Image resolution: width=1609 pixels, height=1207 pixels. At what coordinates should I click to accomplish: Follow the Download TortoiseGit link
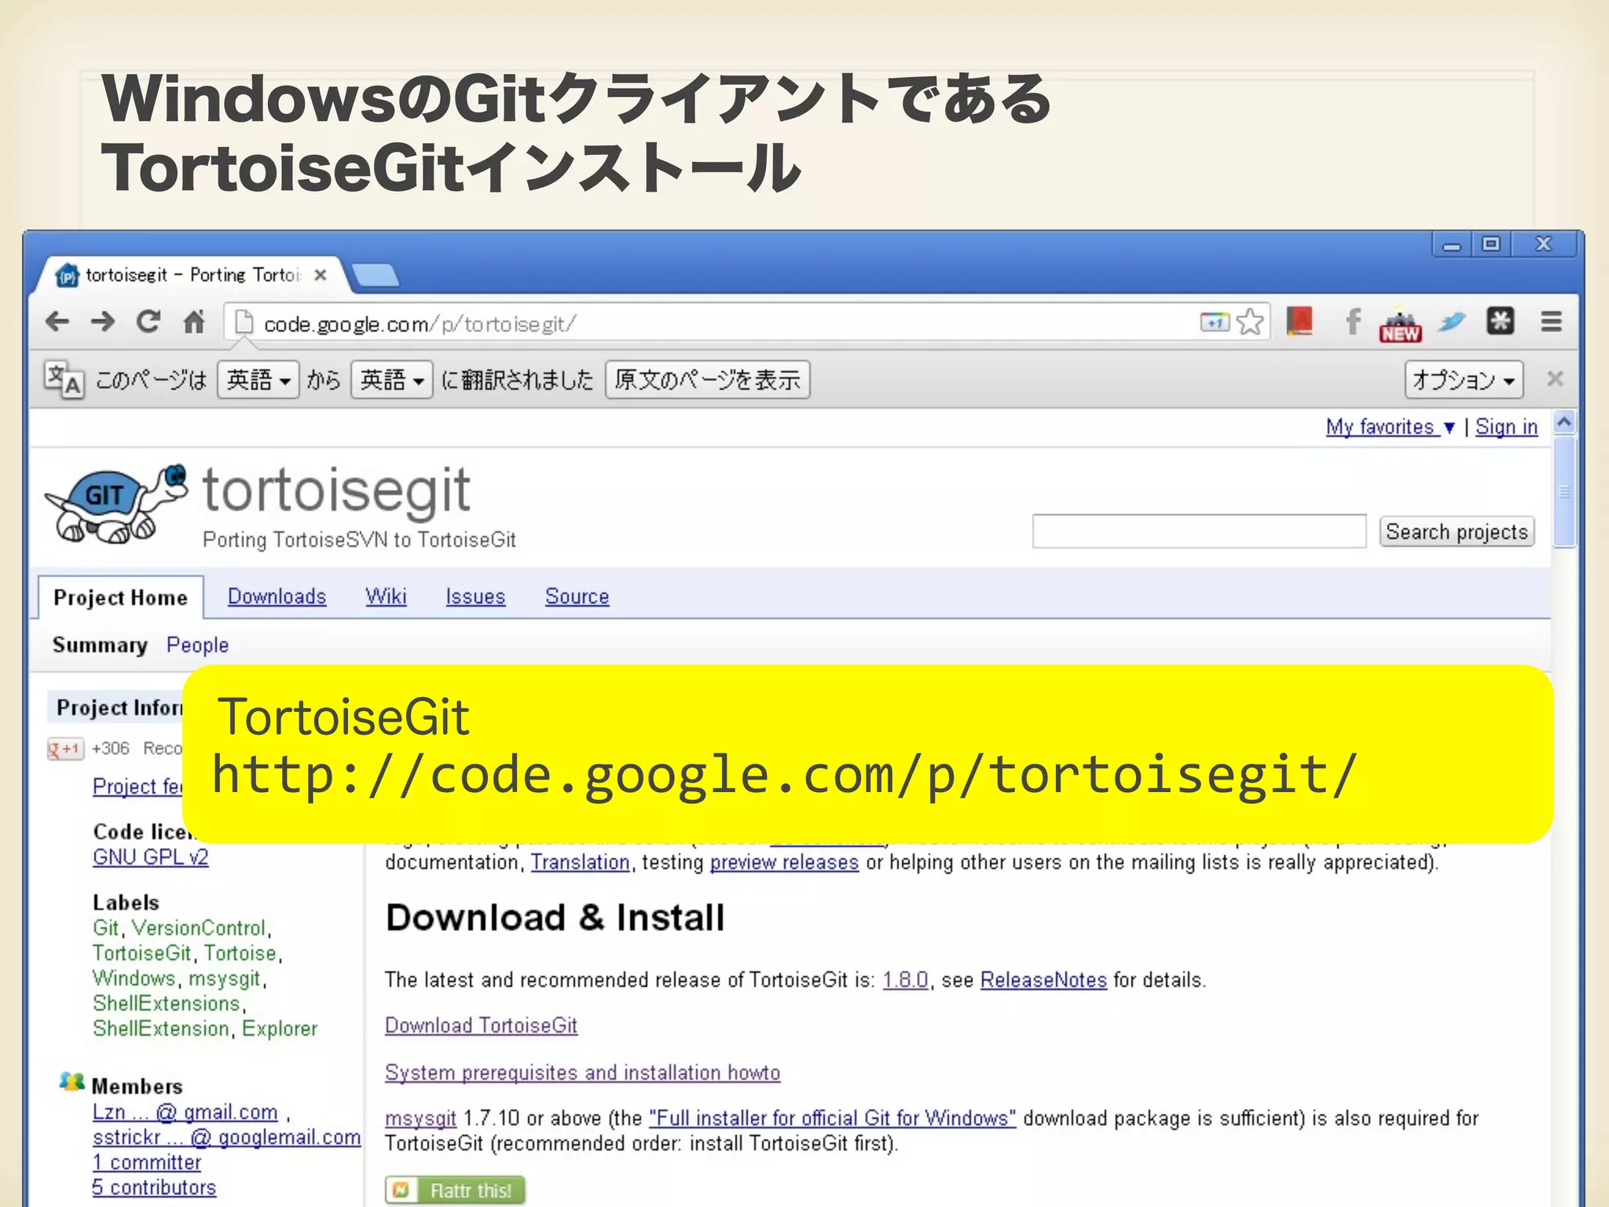(x=481, y=1025)
